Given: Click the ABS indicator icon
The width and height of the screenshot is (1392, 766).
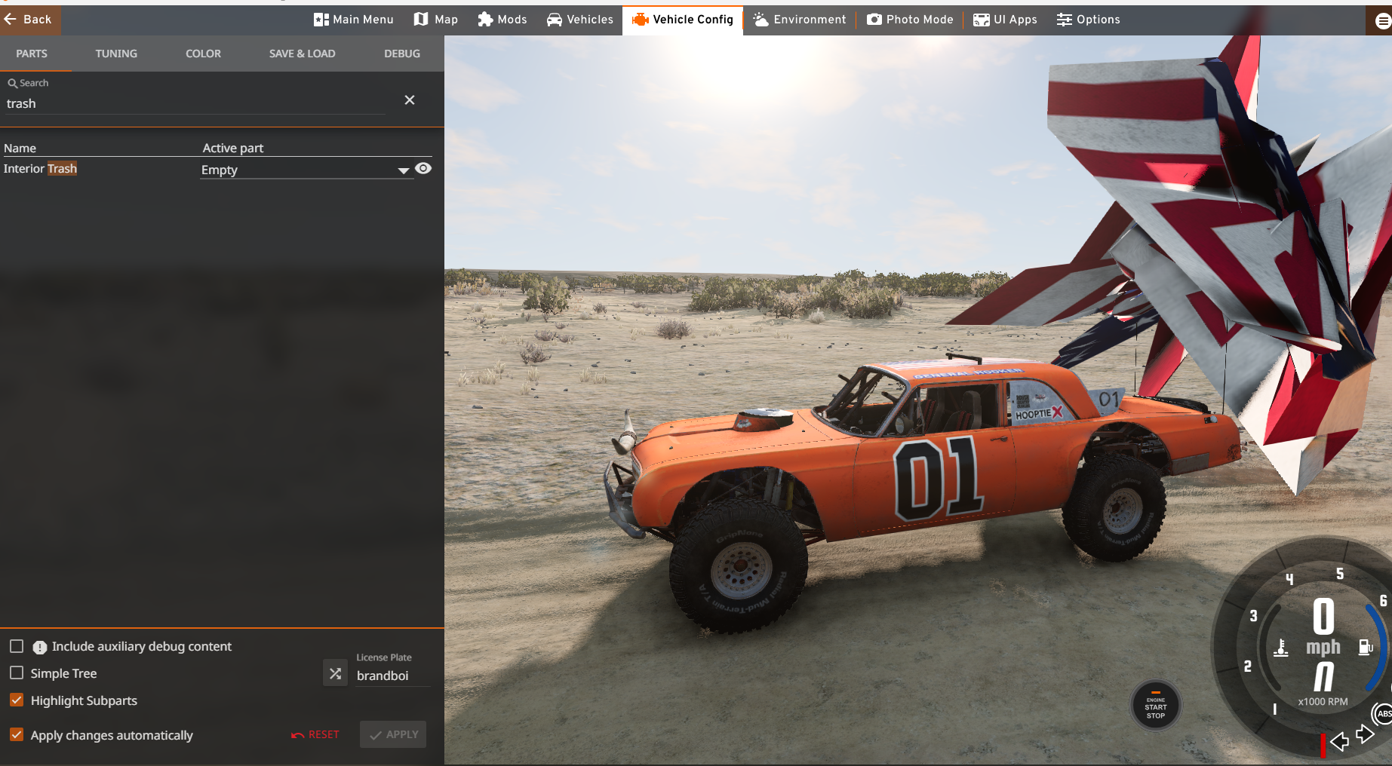Looking at the screenshot, I should click(1383, 713).
